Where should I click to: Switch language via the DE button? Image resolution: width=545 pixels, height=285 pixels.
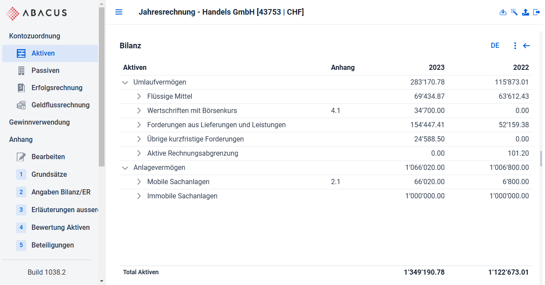(x=495, y=46)
